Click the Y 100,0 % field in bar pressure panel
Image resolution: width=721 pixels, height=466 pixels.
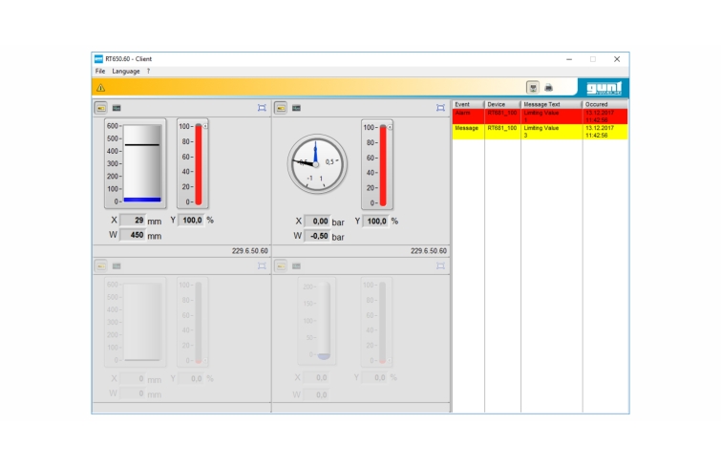(x=376, y=222)
